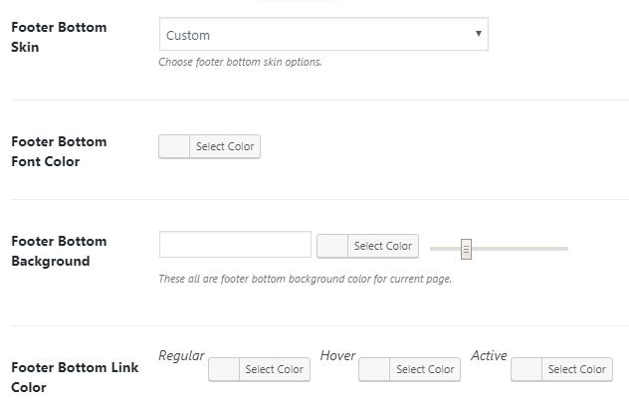Click the Footer Bottom Link Color label
The image size is (629, 403).
coord(74,377)
